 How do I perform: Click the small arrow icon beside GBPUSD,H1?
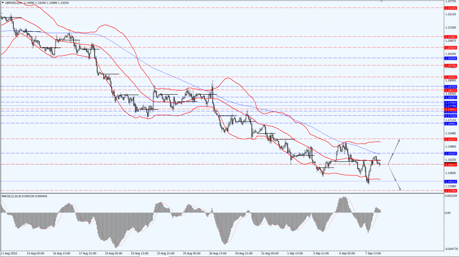(x=2, y=3)
